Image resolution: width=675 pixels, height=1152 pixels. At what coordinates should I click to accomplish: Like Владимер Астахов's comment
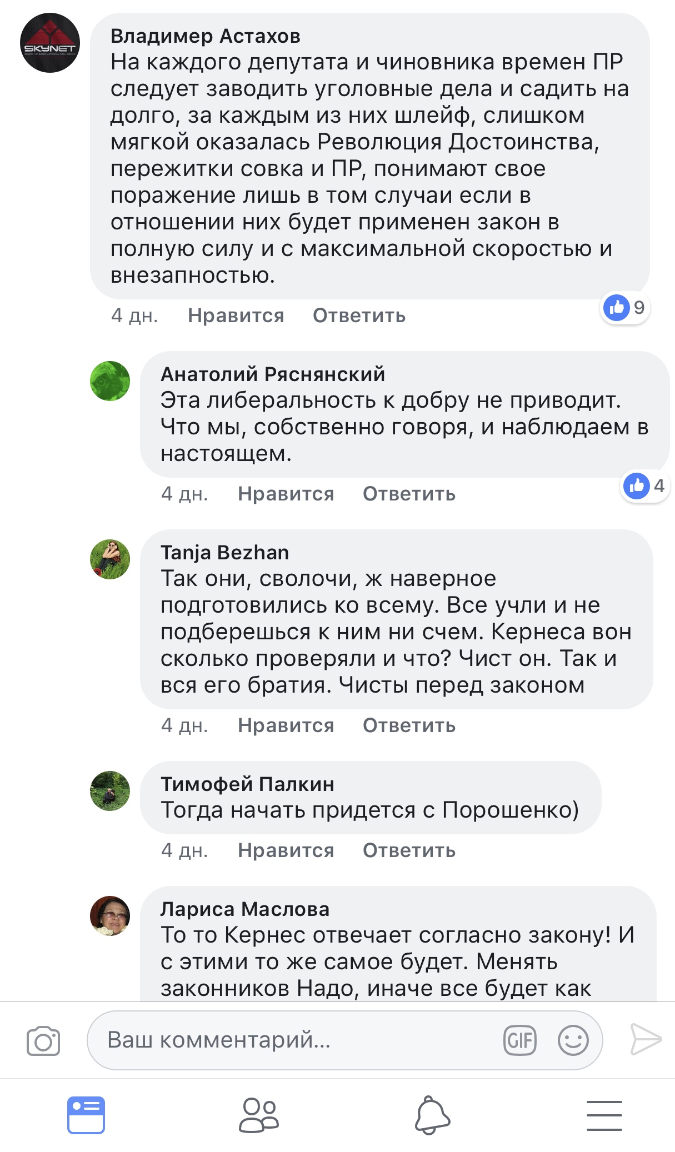236,315
